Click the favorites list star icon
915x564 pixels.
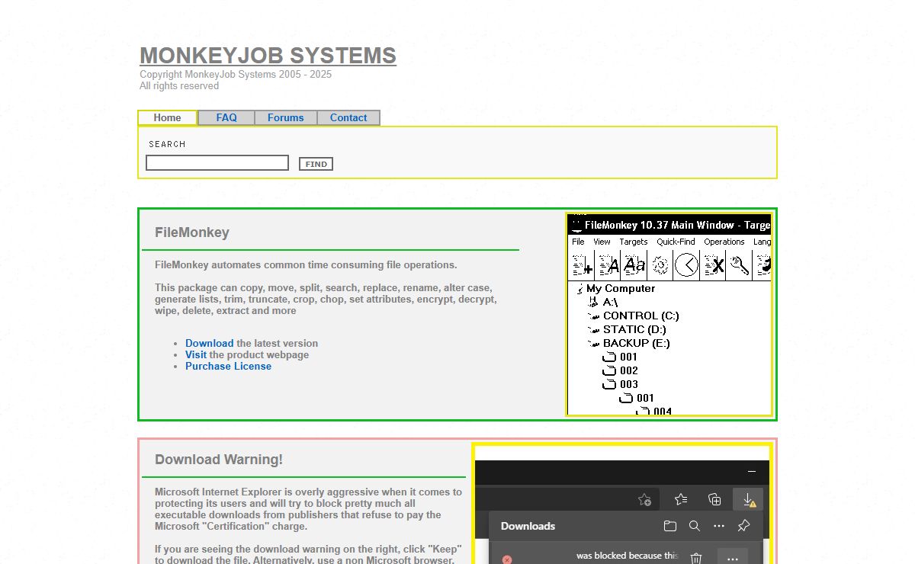pyautogui.click(x=681, y=499)
